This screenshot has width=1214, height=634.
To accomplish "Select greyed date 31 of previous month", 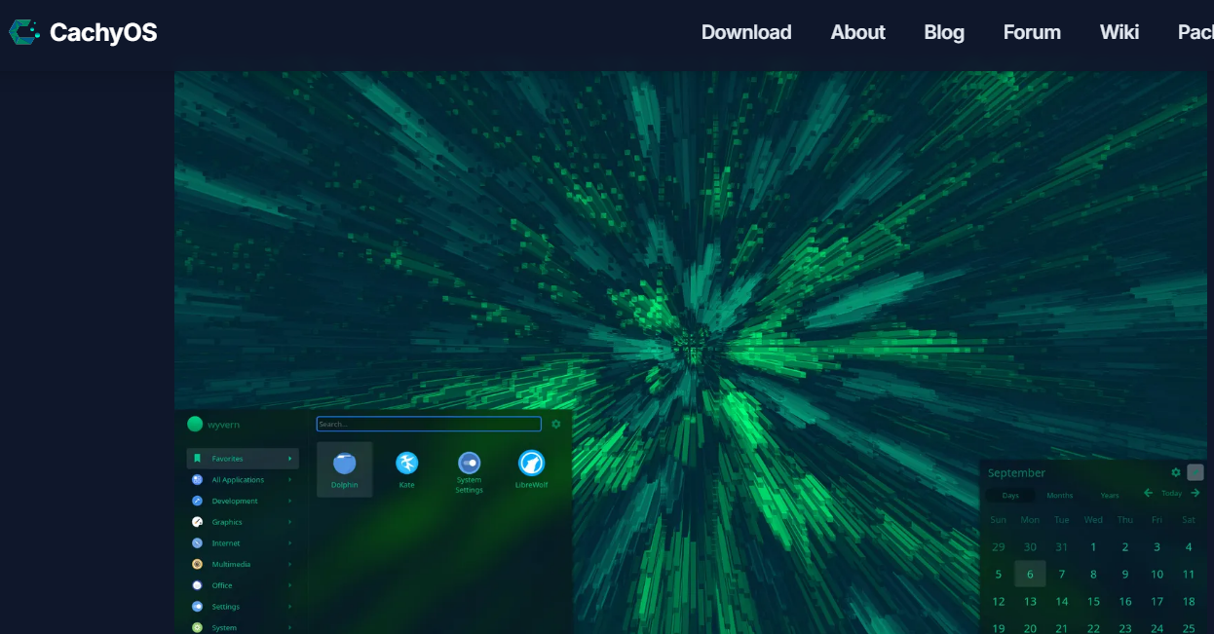I will tap(1062, 546).
